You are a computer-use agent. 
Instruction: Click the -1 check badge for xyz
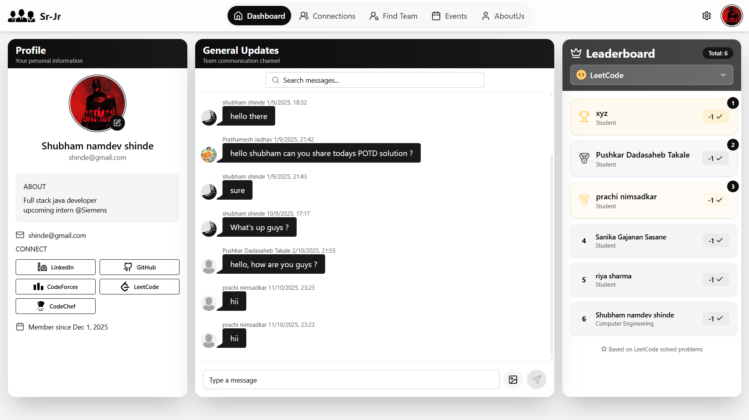coord(715,117)
